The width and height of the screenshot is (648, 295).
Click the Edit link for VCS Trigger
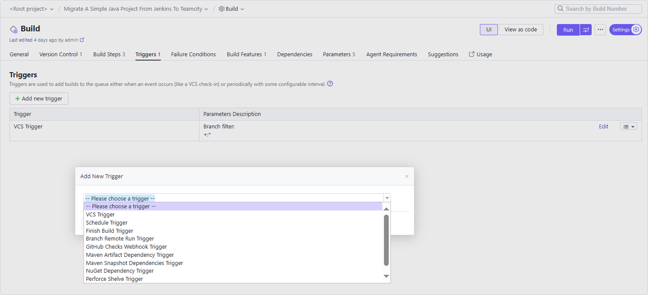[603, 127]
